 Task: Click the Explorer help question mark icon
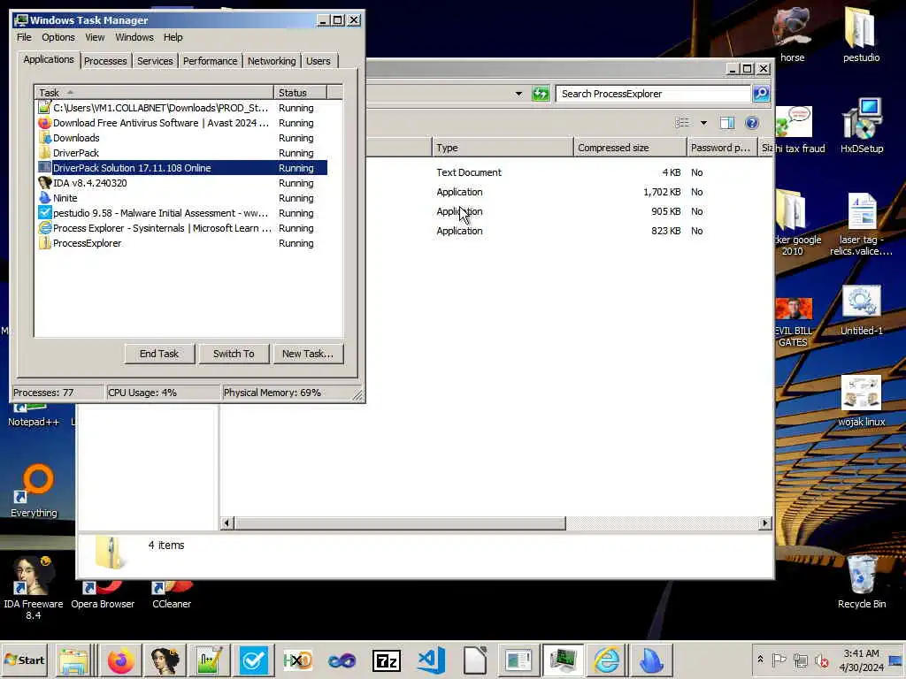pos(751,122)
